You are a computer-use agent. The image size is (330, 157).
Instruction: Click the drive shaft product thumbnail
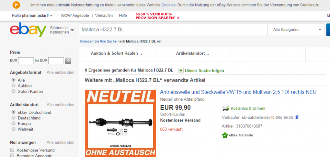pos(121,124)
